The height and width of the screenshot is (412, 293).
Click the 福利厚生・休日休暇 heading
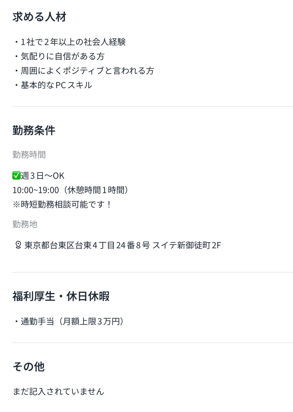coord(61,296)
